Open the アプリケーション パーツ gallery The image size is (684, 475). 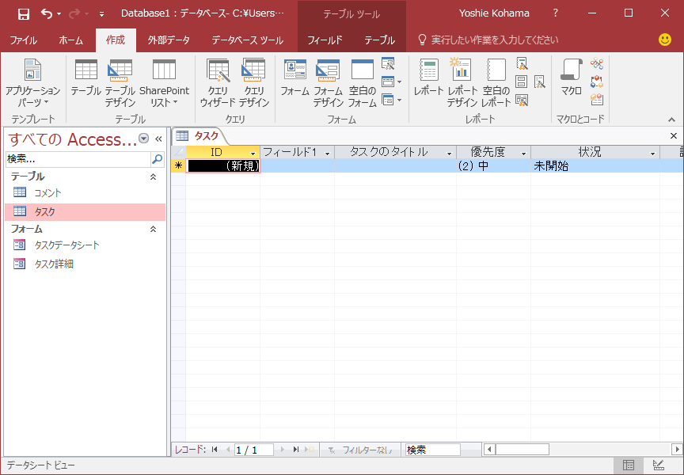32,83
